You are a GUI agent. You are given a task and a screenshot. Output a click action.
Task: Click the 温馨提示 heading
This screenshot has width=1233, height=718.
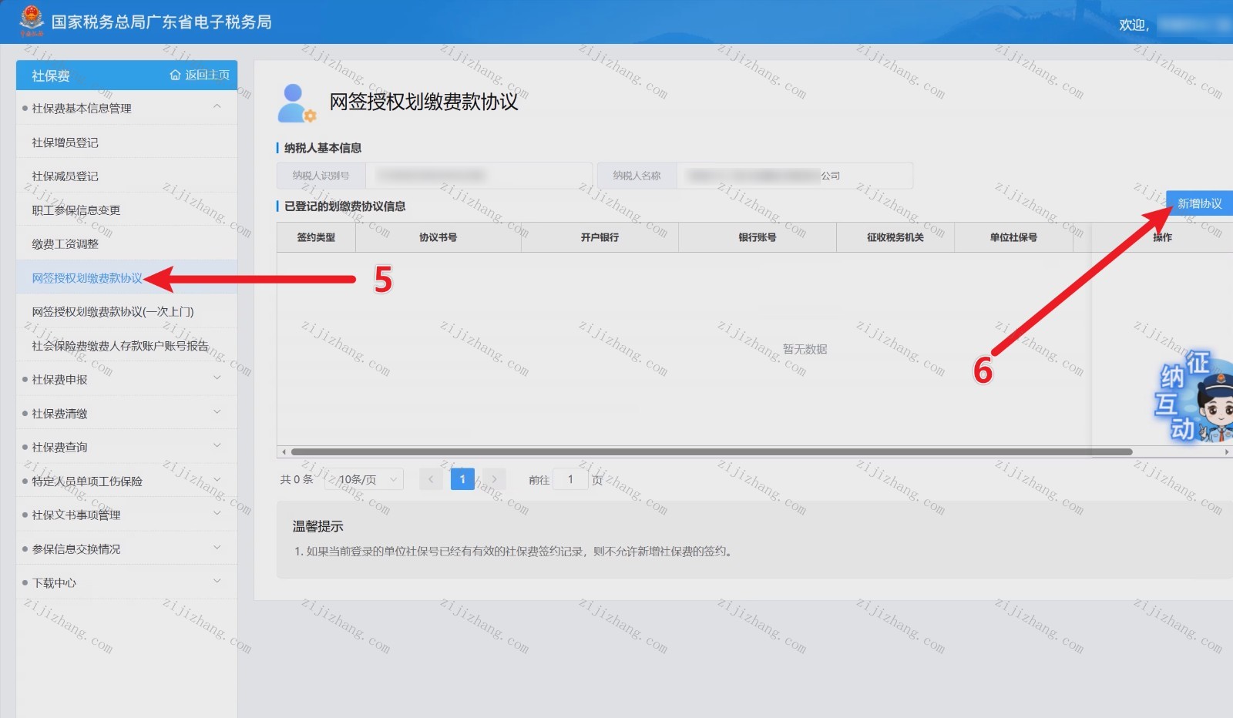[317, 526]
